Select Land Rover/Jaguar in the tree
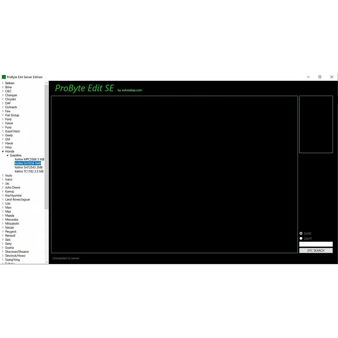338x338 pixels. (18, 199)
